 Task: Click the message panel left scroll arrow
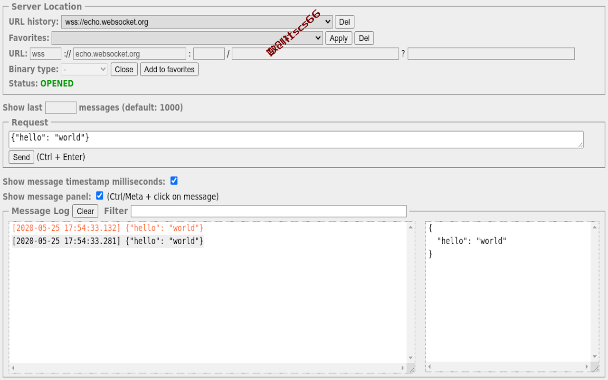430,367
